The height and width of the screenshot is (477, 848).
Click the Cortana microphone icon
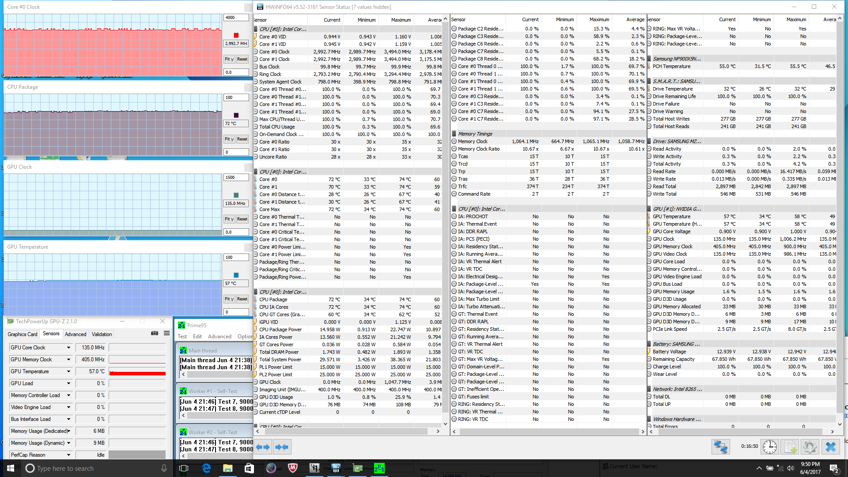(164, 468)
